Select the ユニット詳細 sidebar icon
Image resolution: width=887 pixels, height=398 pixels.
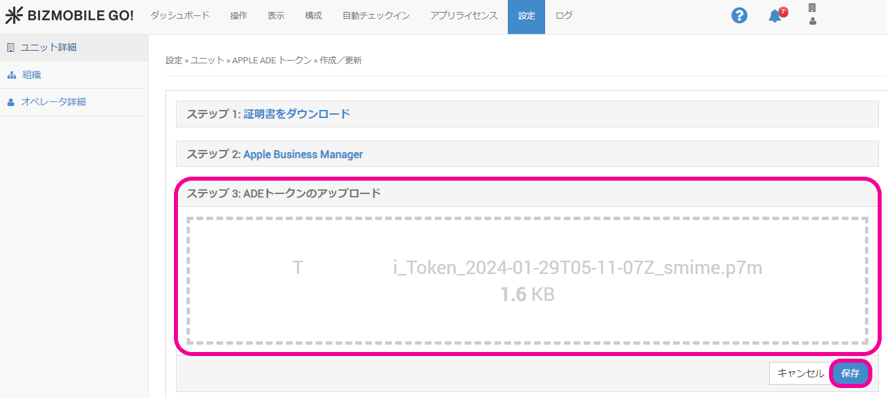11,47
